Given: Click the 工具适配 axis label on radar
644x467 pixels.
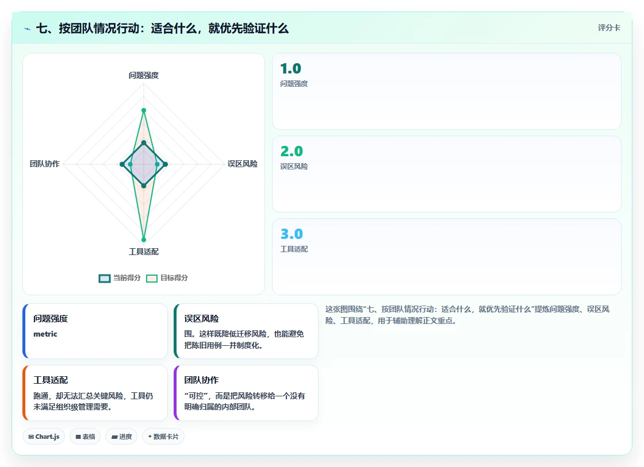Looking at the screenshot, I should point(143,252).
